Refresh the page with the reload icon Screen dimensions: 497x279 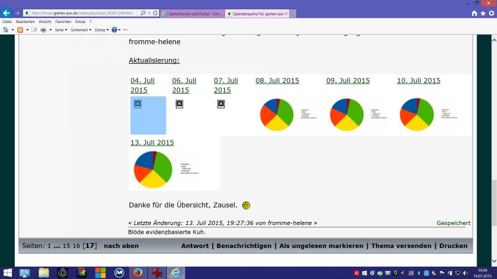click(x=153, y=12)
